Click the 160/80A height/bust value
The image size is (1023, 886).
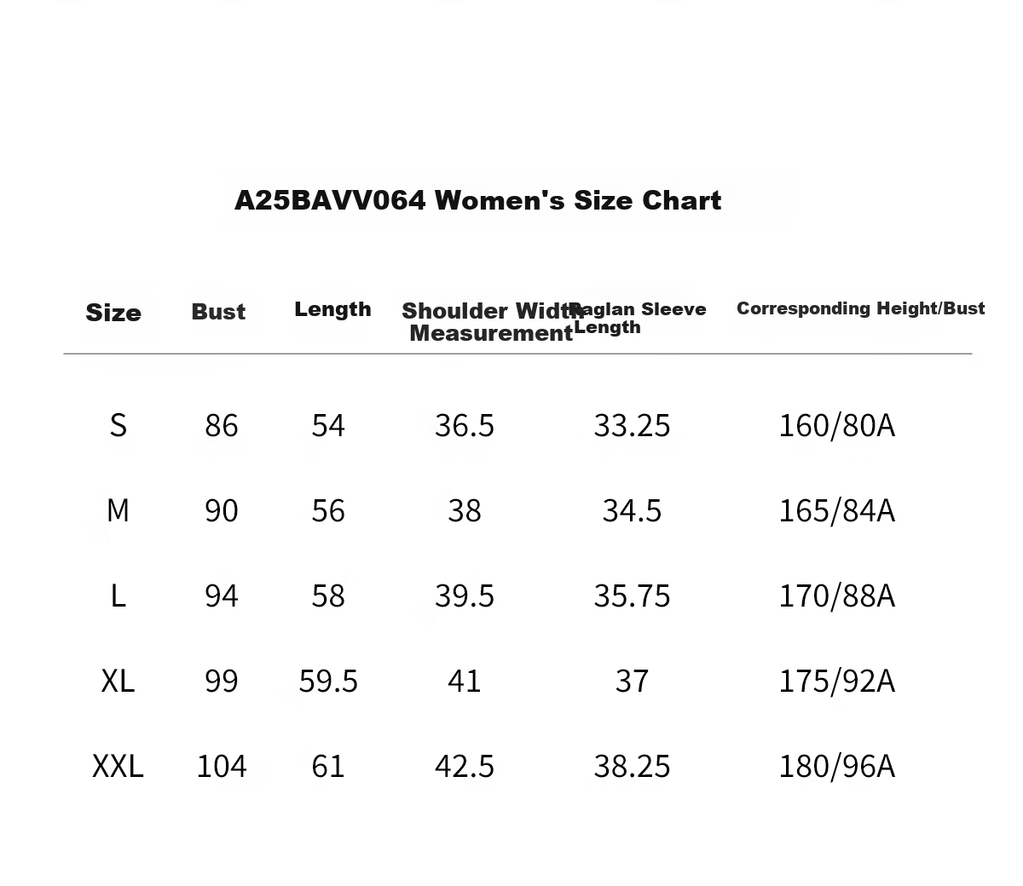tap(837, 425)
